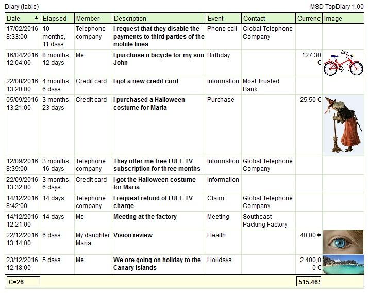Sort by the Member column header
Image resolution: width=368 pixels, height=293 pixels.
(93, 19)
